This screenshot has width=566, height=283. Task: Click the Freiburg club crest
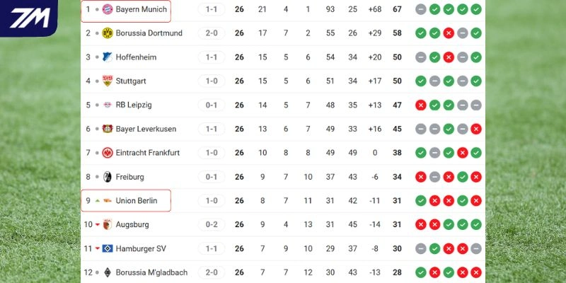[108, 177]
